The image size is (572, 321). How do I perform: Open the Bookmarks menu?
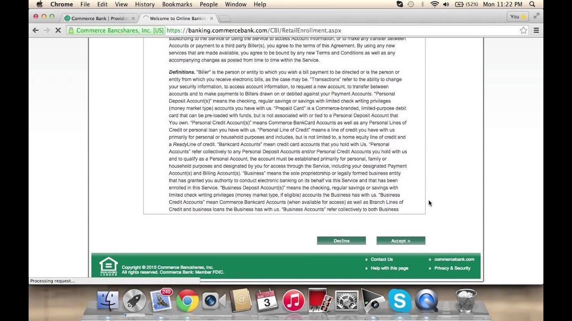(x=177, y=4)
